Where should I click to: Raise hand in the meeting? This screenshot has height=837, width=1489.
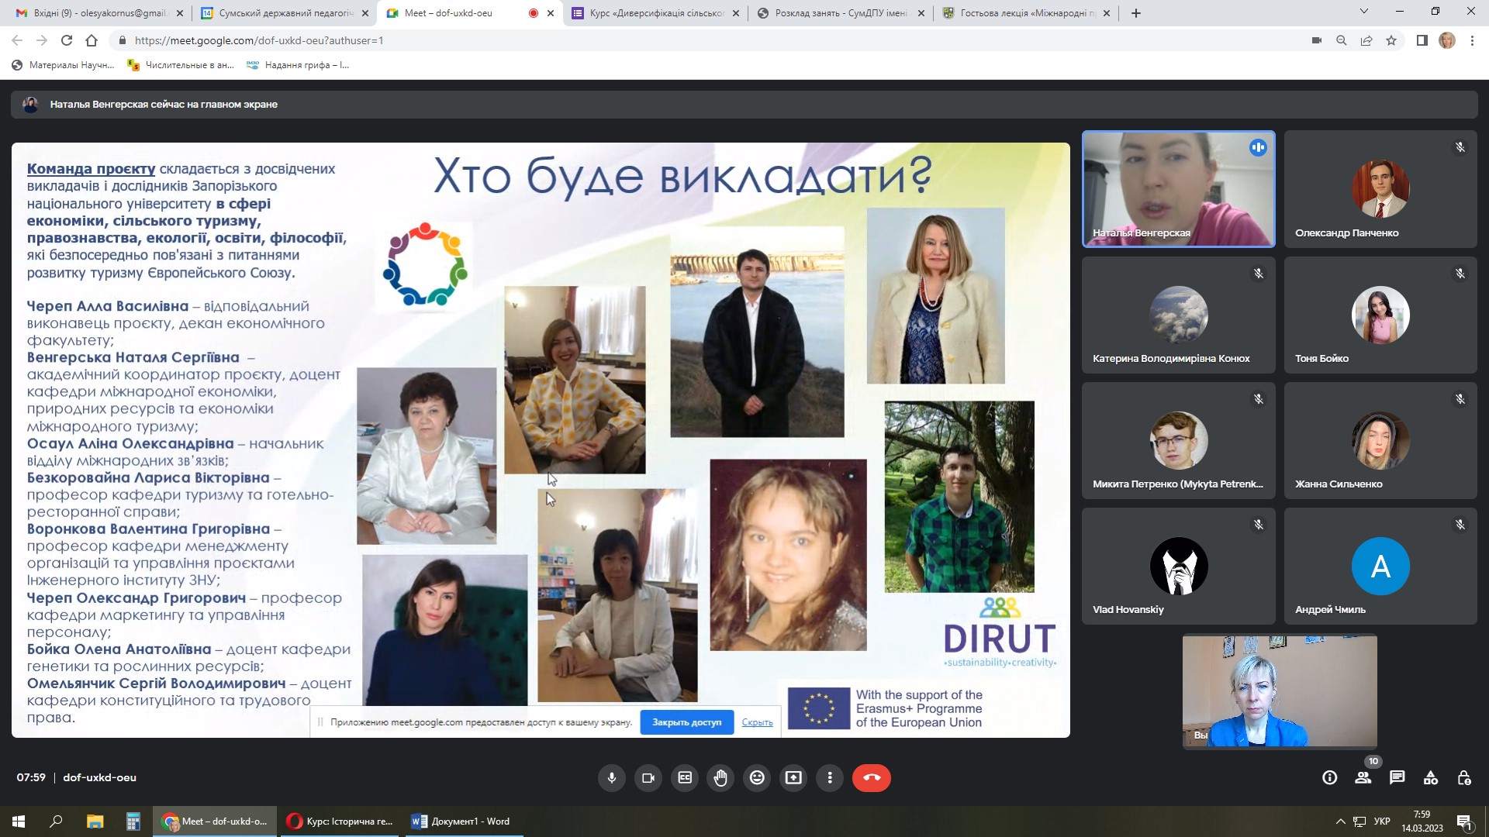pyautogui.click(x=721, y=777)
